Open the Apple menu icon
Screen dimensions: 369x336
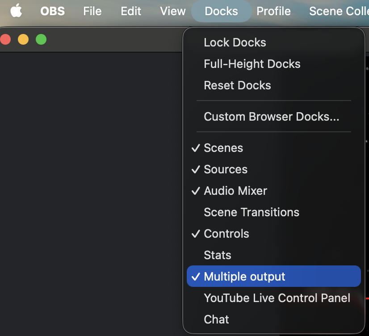click(x=16, y=11)
